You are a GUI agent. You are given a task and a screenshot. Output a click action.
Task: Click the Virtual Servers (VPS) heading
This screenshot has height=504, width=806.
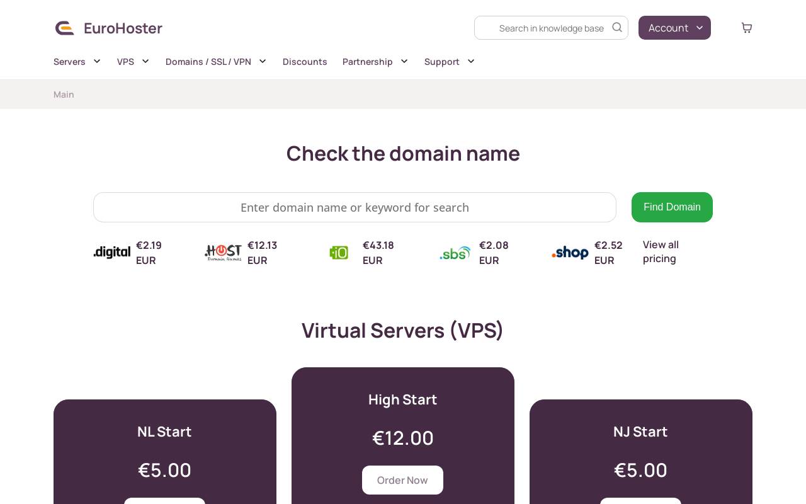coord(402,331)
